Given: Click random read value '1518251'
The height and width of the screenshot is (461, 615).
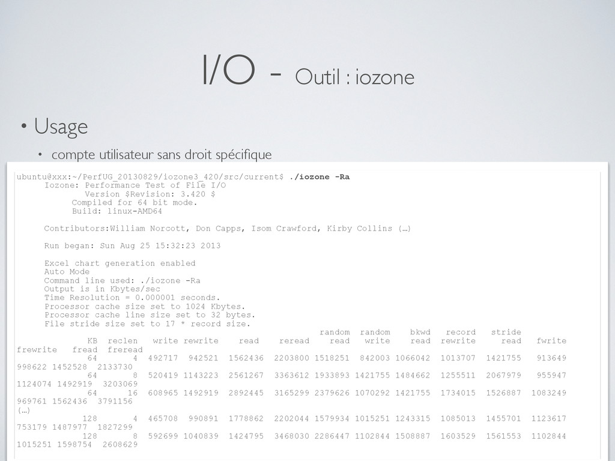Looking at the screenshot, I should coord(332,358).
